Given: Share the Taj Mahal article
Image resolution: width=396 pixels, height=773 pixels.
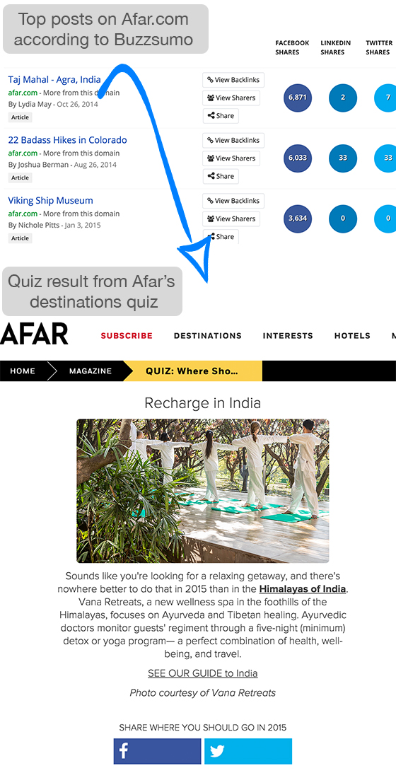Looking at the screenshot, I should click(x=221, y=116).
